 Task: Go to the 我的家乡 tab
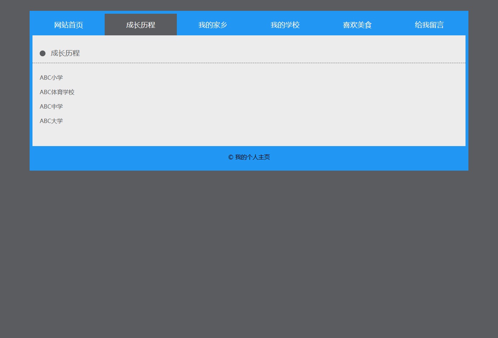click(213, 25)
